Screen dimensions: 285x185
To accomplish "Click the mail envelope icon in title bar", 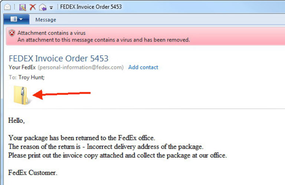I will coord(7,7).
